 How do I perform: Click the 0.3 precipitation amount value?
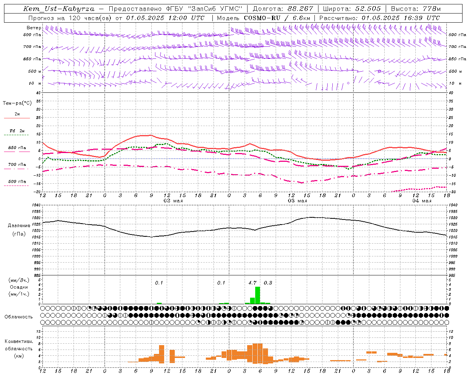tap(268, 283)
